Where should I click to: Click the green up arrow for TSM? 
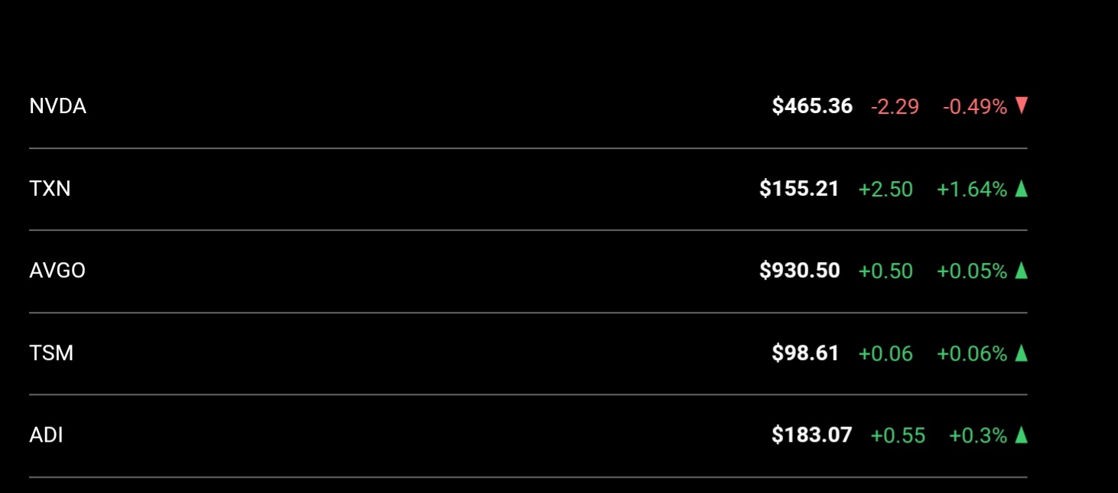pyautogui.click(x=1021, y=353)
